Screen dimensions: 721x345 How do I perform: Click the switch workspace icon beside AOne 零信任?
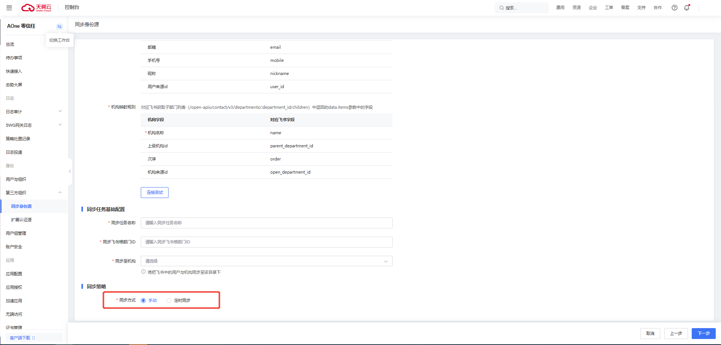pyautogui.click(x=59, y=26)
